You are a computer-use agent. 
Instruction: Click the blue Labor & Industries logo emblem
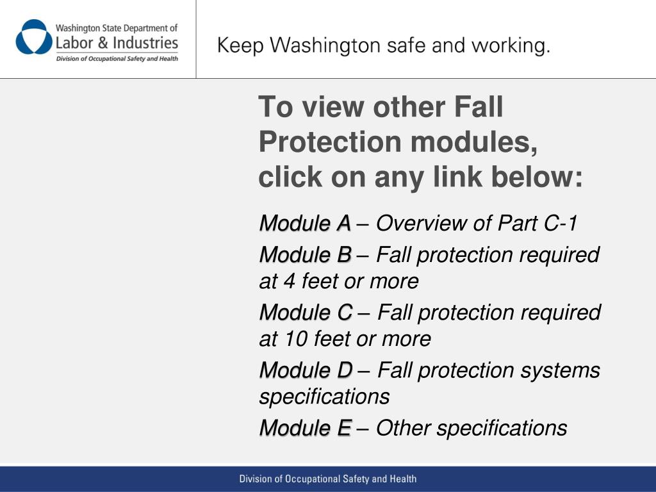34,37
